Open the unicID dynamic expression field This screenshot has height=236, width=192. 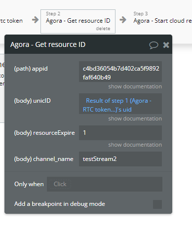pos(120,104)
